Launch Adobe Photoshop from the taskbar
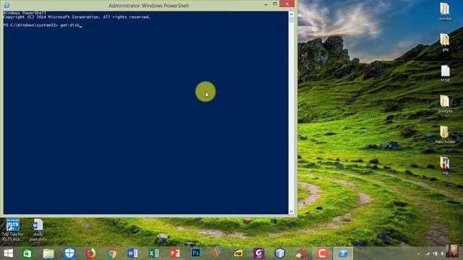This screenshot has height=260, width=463. (x=195, y=253)
